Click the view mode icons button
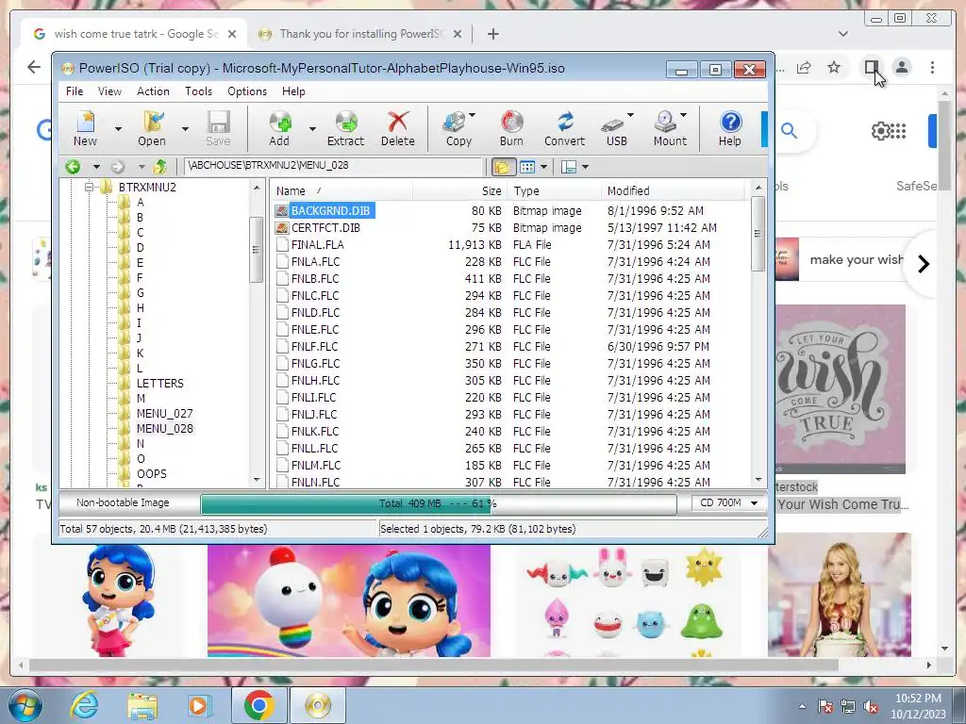Screen dimensions: 966x724 527,166
